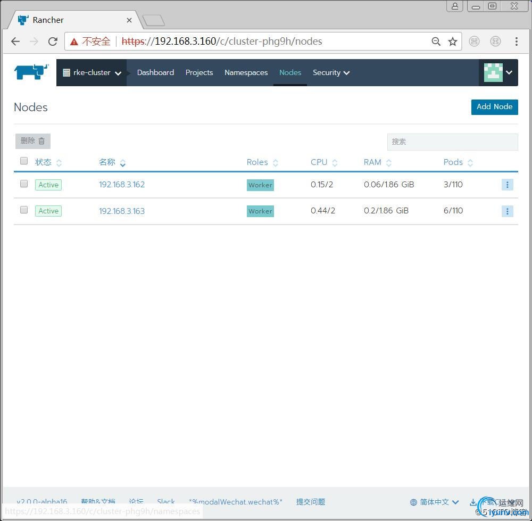Image resolution: width=532 pixels, height=521 pixels.
Task: Open the Slack footer link
Action: (166, 502)
